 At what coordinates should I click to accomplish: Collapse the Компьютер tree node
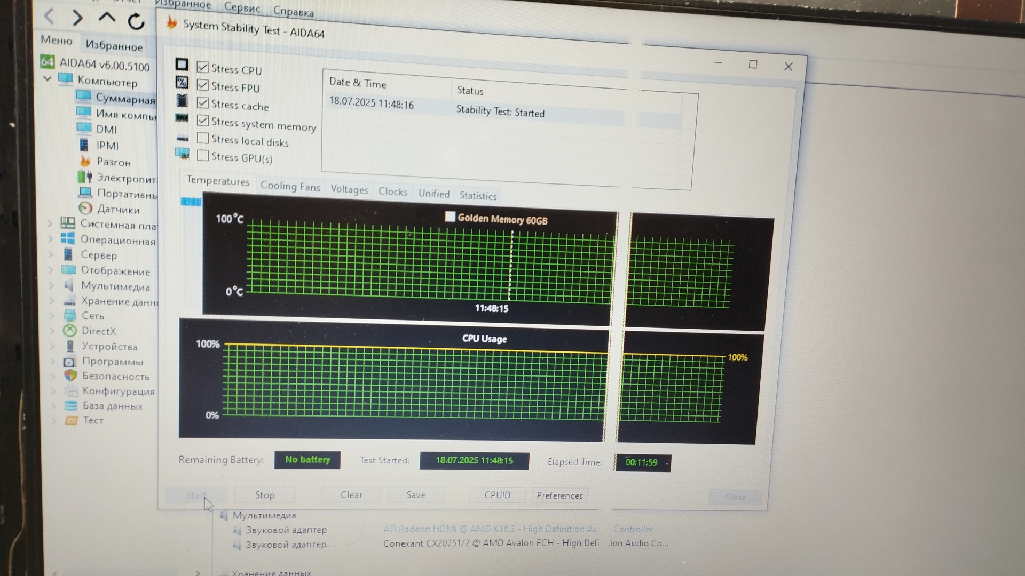[x=48, y=79]
